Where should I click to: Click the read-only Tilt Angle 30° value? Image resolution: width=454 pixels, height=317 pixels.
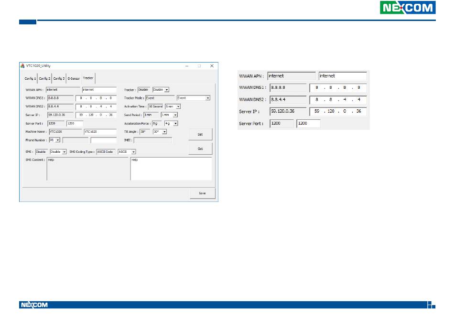pyautogui.click(x=145, y=132)
